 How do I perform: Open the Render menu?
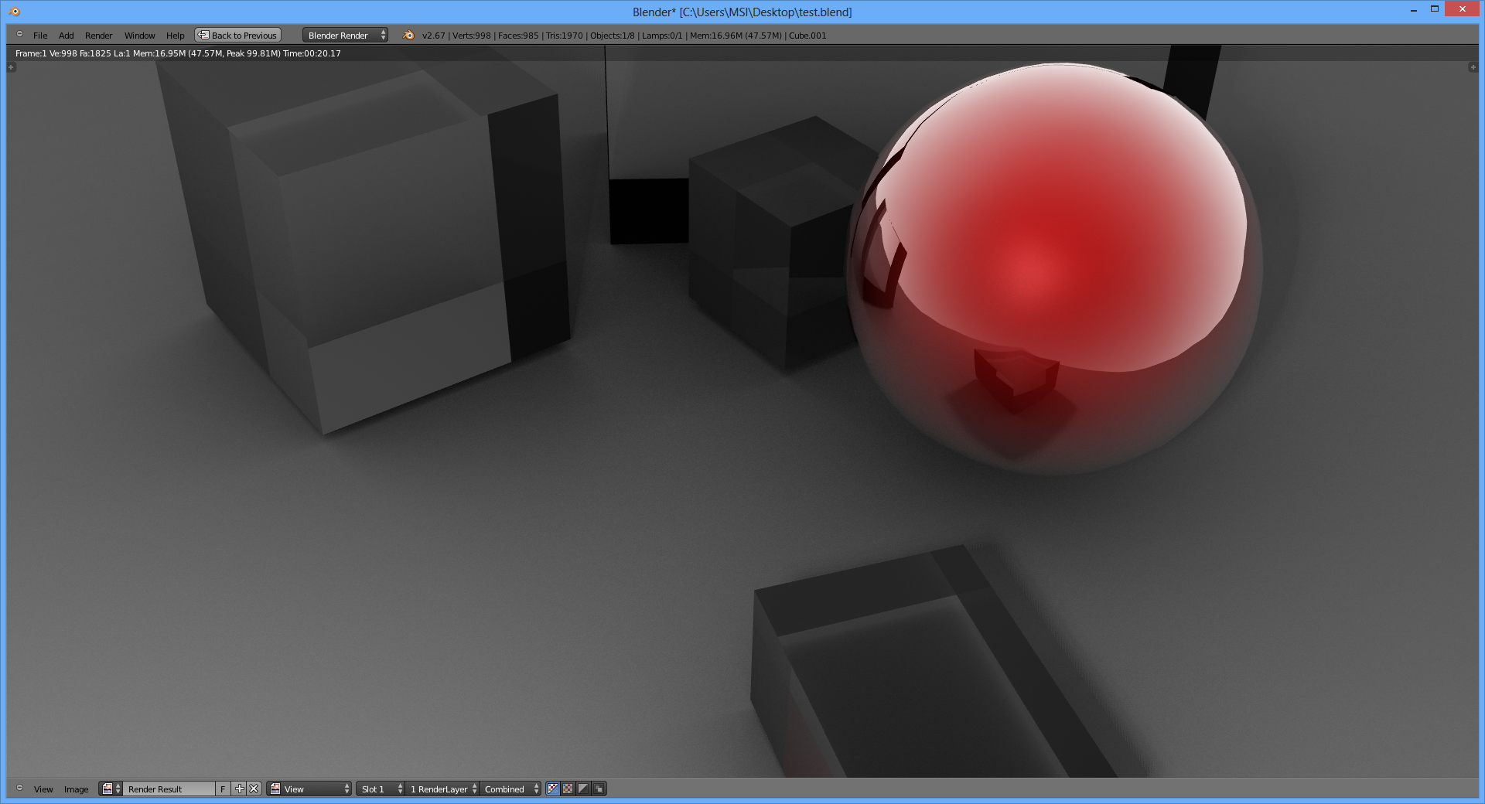(x=98, y=36)
